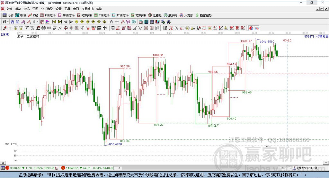Screen dimensions: 329x178
Task: Expand the 日 period dropdown
Action: [x=8, y=22]
